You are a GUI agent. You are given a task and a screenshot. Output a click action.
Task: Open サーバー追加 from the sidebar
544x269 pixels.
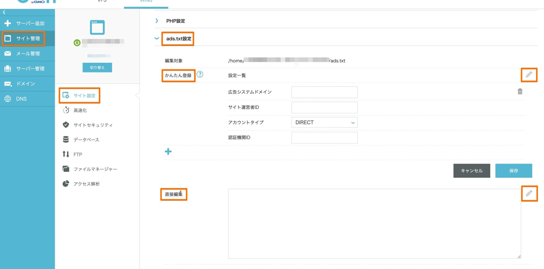(28, 23)
